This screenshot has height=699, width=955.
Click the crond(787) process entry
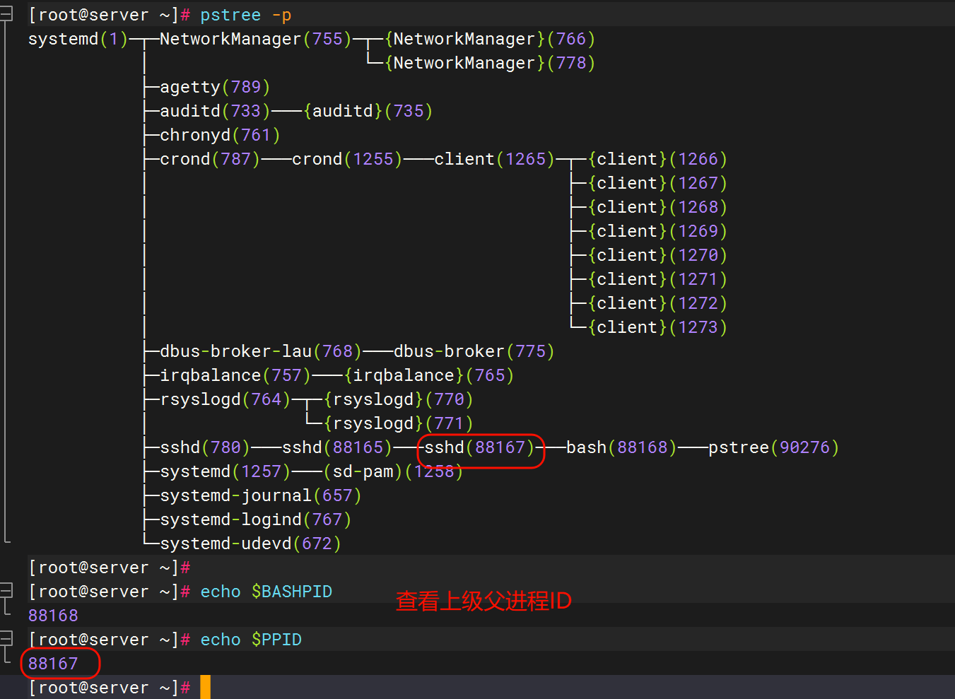pyautogui.click(x=209, y=158)
